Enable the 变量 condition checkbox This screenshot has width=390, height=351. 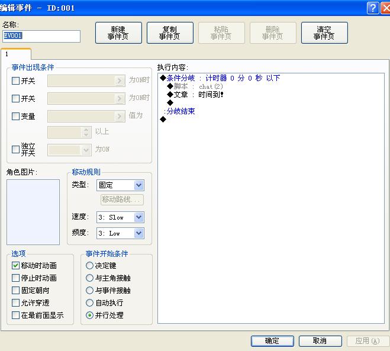15,116
